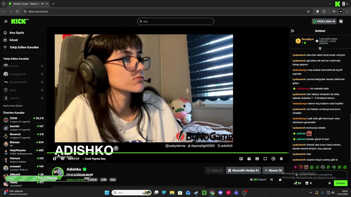This screenshot has width=351, height=197.
Task: Open the KICKs balance showing 20
Action: [x=298, y=183]
